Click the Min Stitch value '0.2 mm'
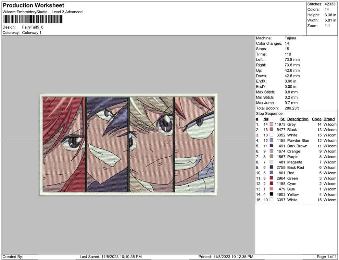Viewport: 339px width, 260px height. coord(291,97)
